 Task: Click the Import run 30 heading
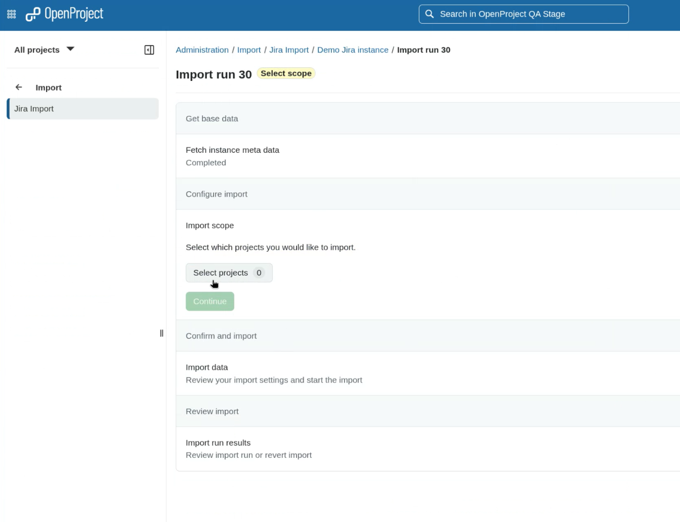214,74
